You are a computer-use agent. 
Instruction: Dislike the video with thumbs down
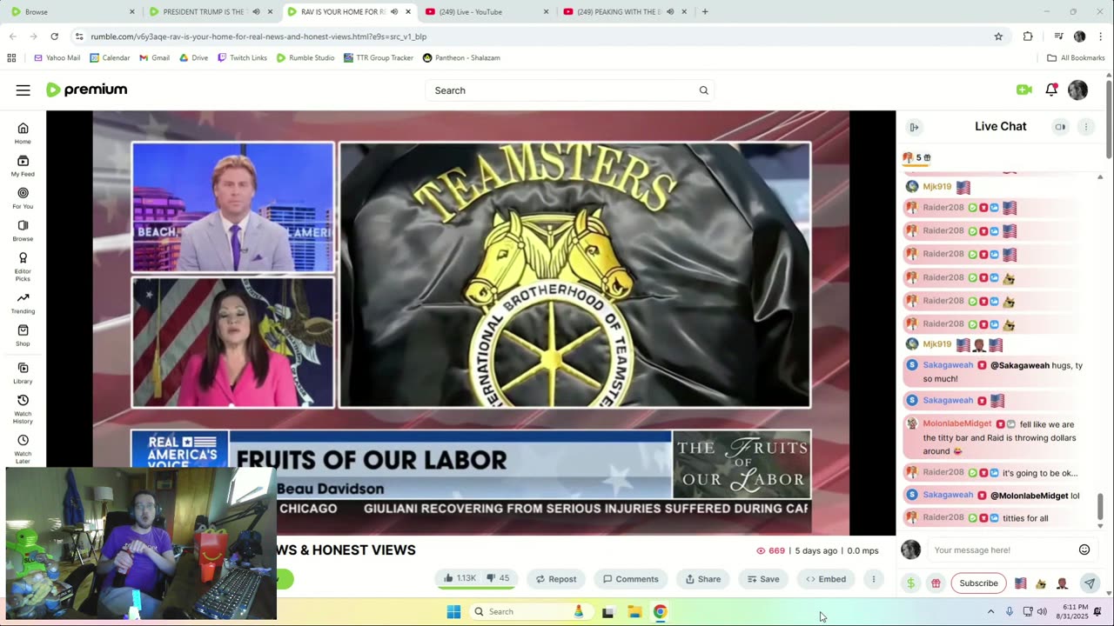click(499, 579)
